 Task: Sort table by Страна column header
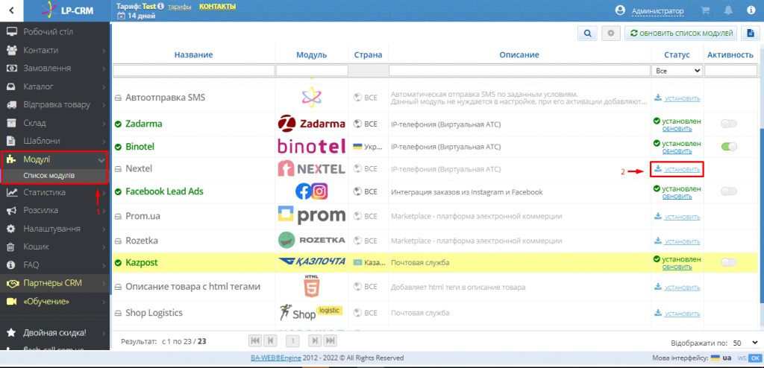[368, 55]
